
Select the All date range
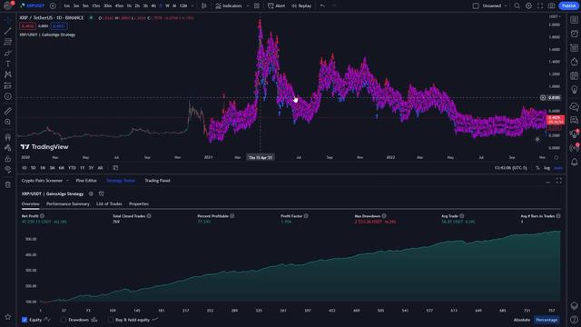100,168
